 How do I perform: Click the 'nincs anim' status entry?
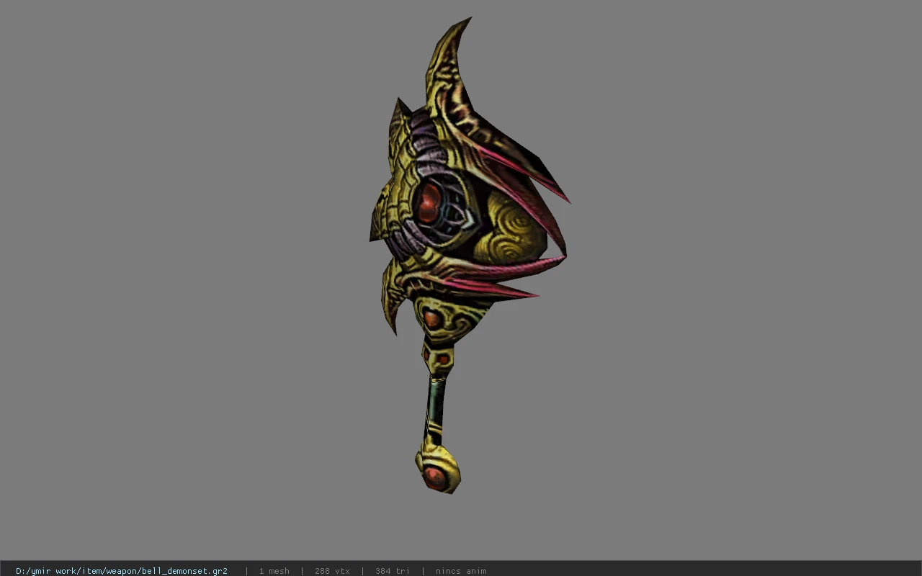click(x=461, y=571)
